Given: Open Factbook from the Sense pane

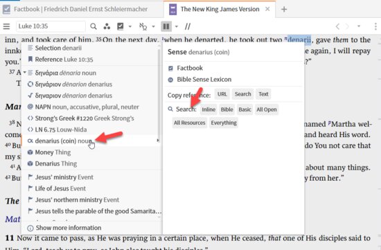Looking at the screenshot, I should (x=190, y=69).
